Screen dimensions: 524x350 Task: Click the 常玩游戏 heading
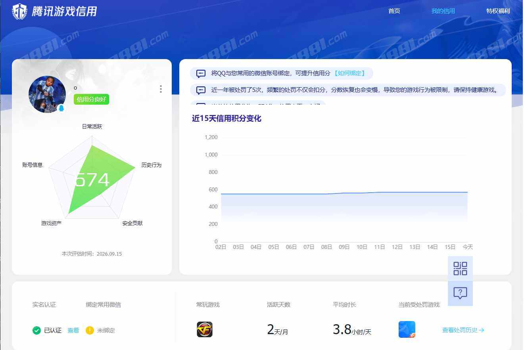(x=208, y=304)
